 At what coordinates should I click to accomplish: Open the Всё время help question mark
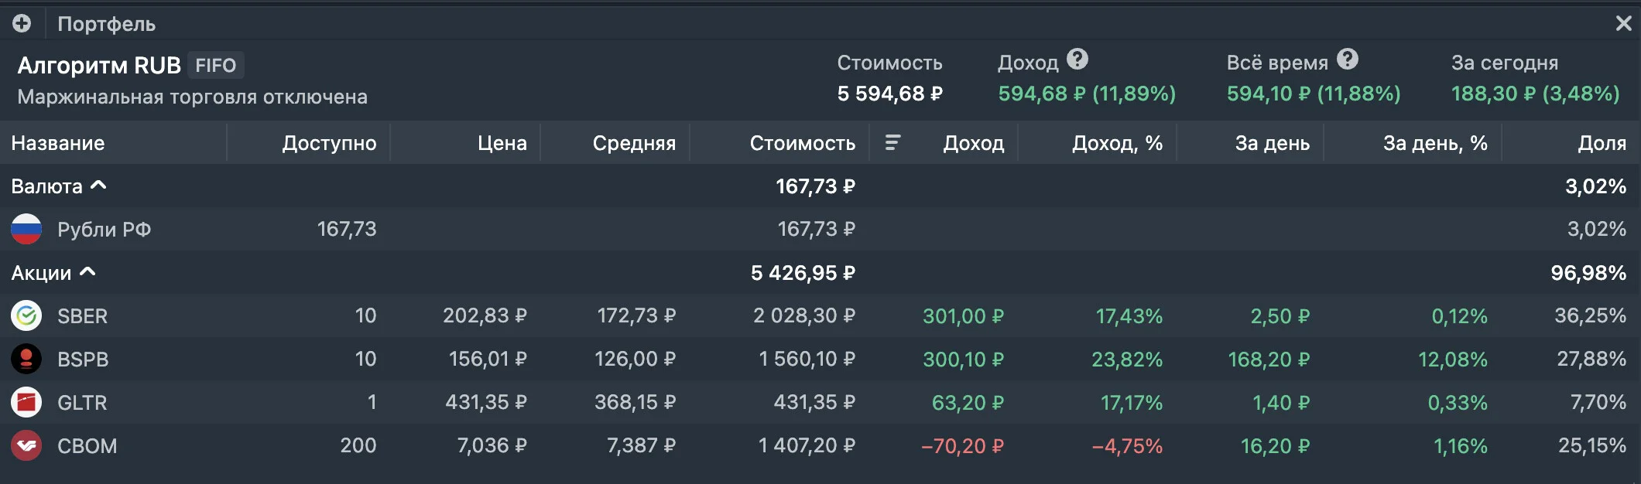click(x=1348, y=60)
